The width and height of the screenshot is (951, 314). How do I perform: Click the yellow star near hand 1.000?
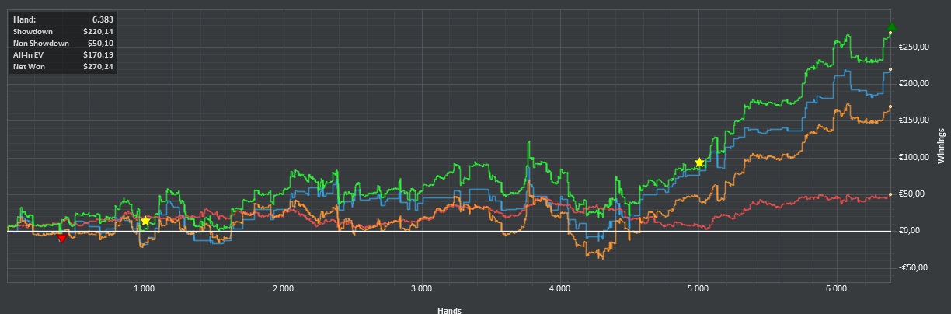tap(145, 222)
